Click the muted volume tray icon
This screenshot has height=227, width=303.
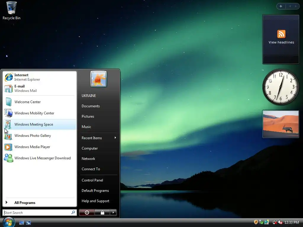[x=281, y=222]
